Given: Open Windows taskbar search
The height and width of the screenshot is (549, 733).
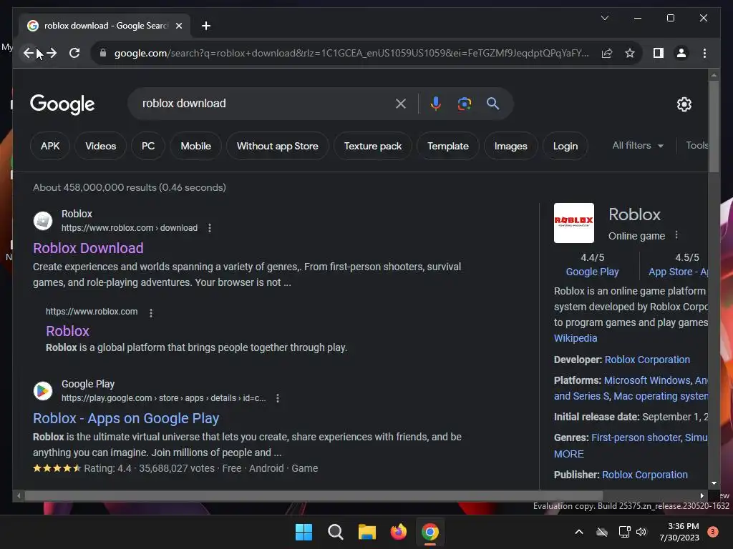Looking at the screenshot, I should coord(335,532).
